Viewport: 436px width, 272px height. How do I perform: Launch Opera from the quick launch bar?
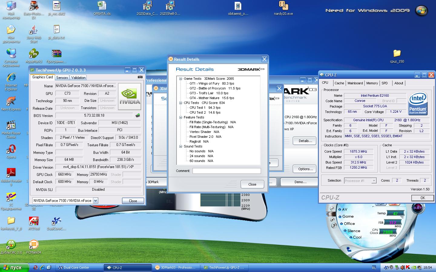coord(36,267)
